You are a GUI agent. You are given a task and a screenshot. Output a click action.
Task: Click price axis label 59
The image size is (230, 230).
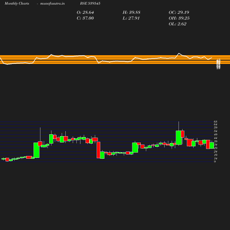coord(215,127)
